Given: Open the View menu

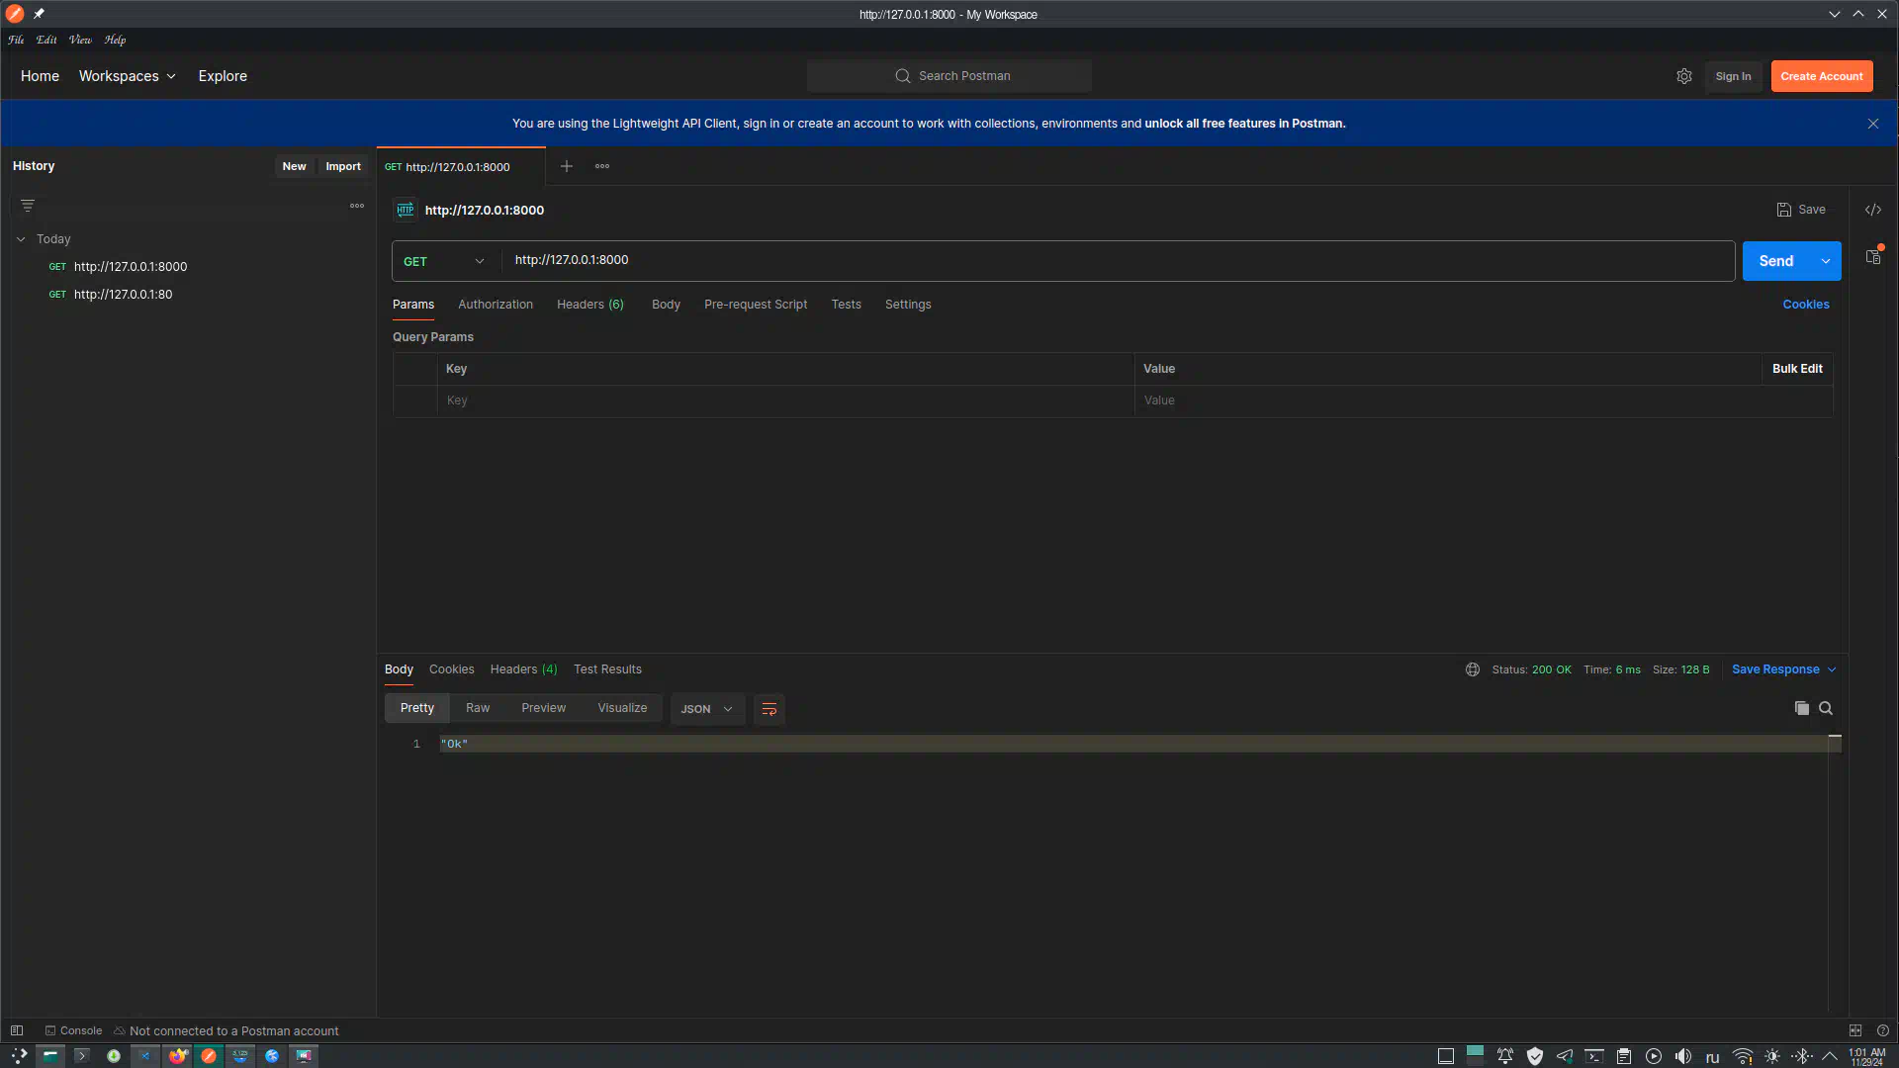Looking at the screenshot, I should pyautogui.click(x=80, y=40).
